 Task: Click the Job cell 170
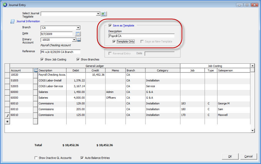(192, 115)
